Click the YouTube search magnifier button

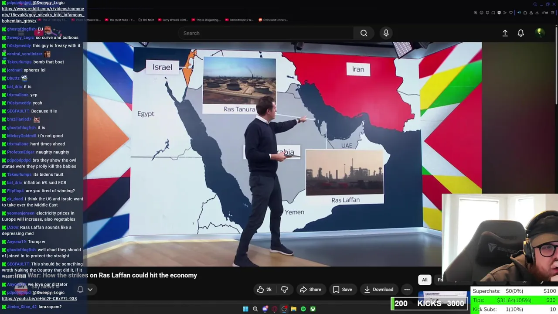pyautogui.click(x=364, y=33)
